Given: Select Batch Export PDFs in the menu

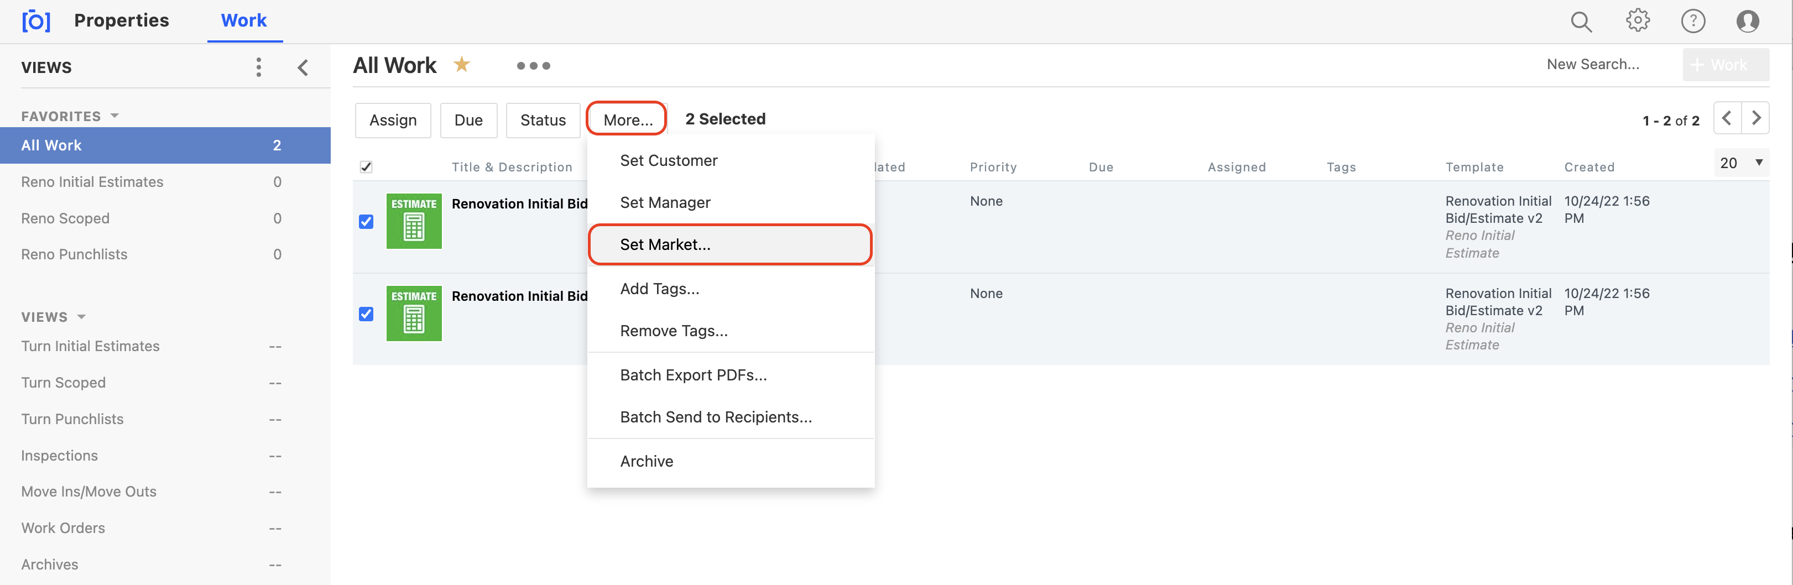Looking at the screenshot, I should coord(694,375).
